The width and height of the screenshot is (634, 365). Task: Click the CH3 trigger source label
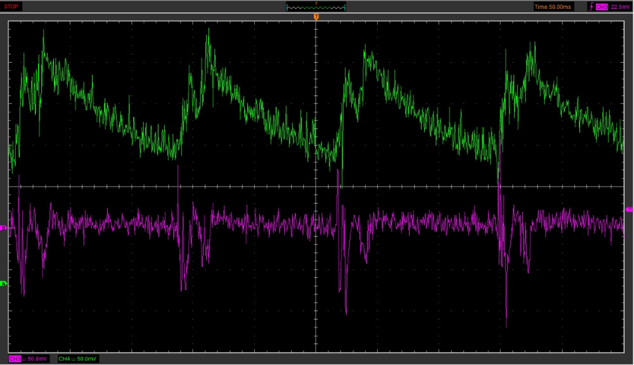pyautogui.click(x=601, y=7)
